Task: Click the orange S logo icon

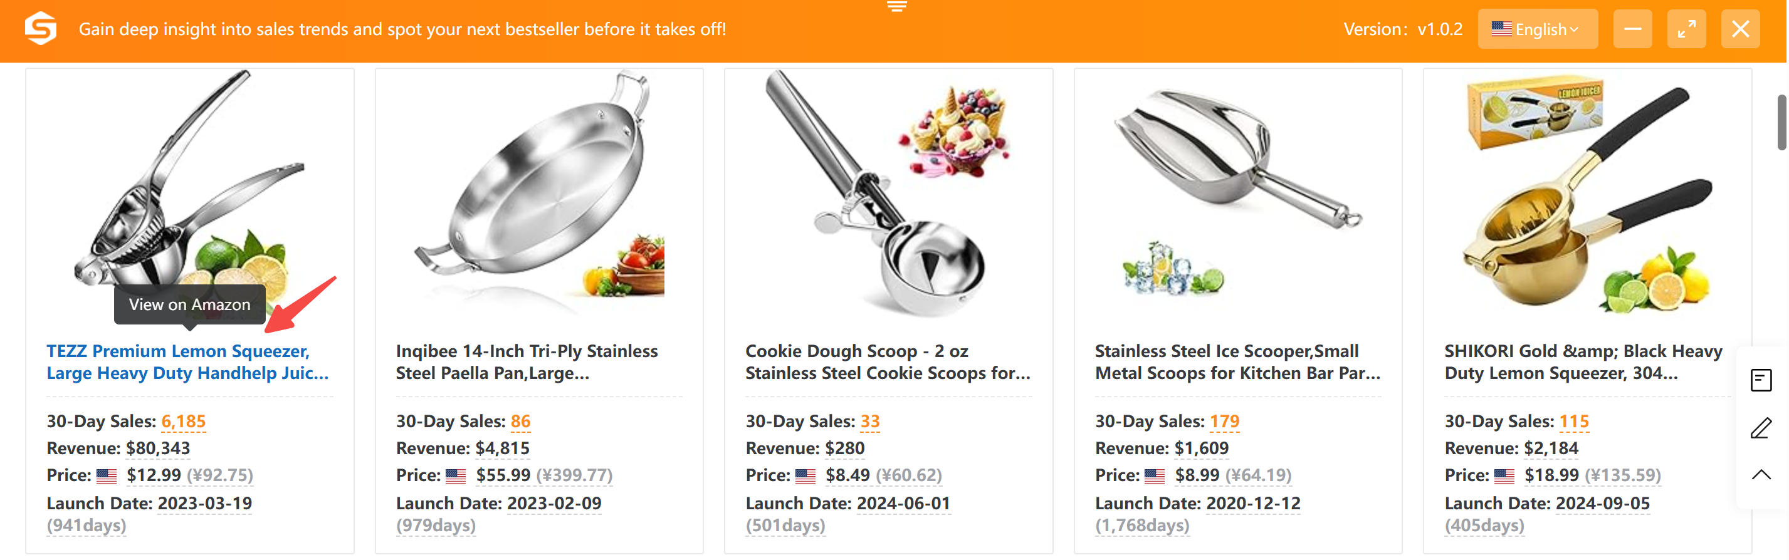Action: pos(41,28)
